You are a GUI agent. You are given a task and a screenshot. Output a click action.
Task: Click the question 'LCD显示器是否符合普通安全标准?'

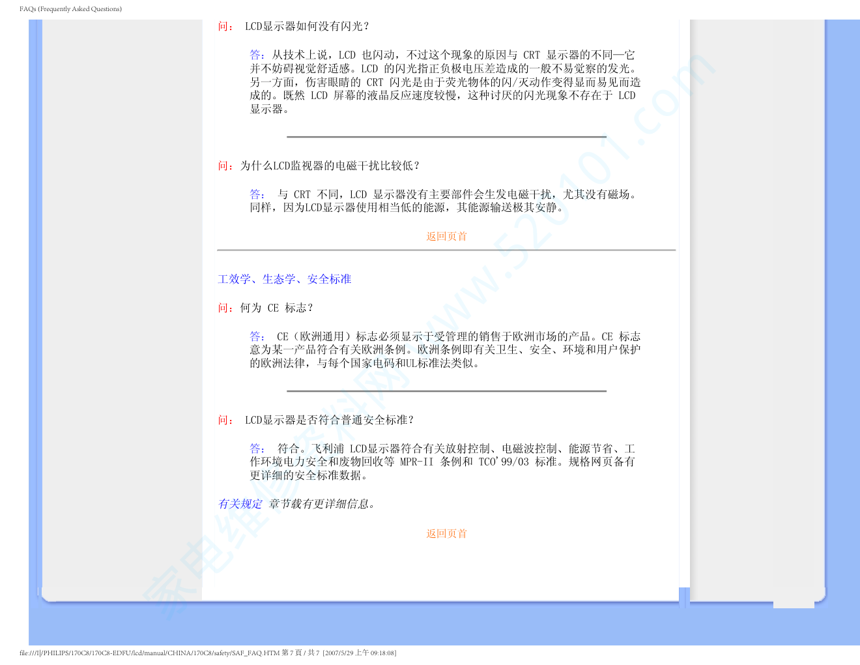click(330, 420)
